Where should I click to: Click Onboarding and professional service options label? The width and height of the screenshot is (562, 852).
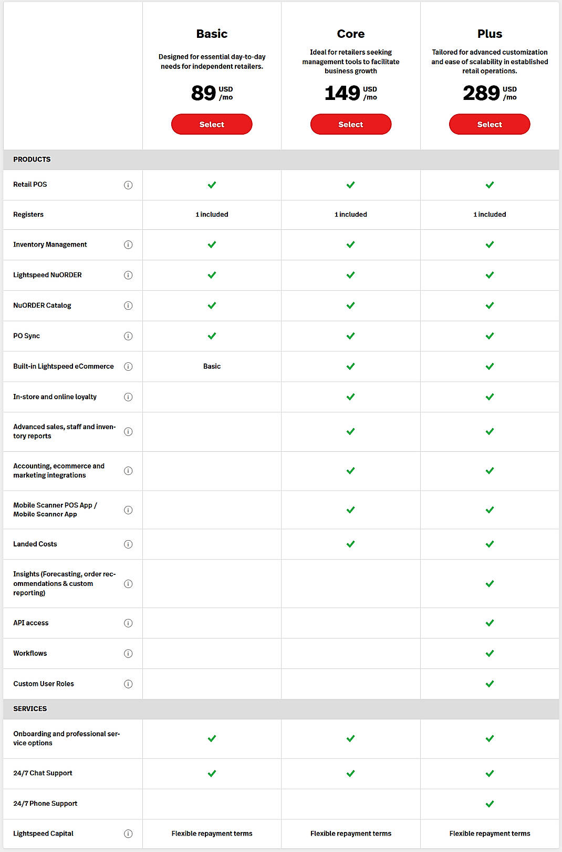click(67, 738)
